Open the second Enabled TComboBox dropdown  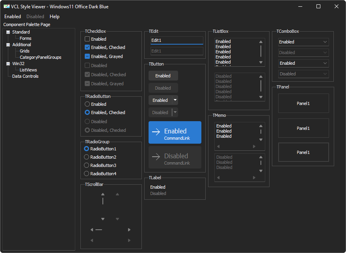tap(325, 63)
